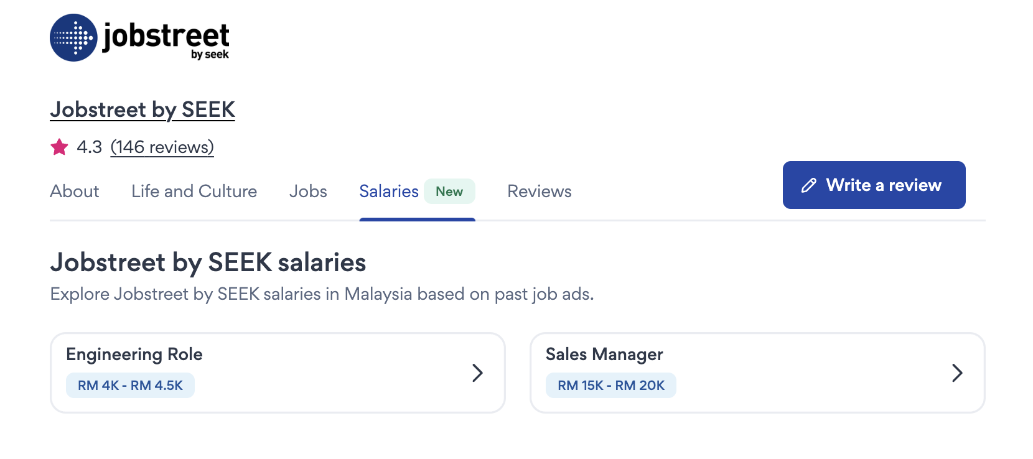Switch to the About tab
Screen dimensions: 1033x459
point(75,192)
